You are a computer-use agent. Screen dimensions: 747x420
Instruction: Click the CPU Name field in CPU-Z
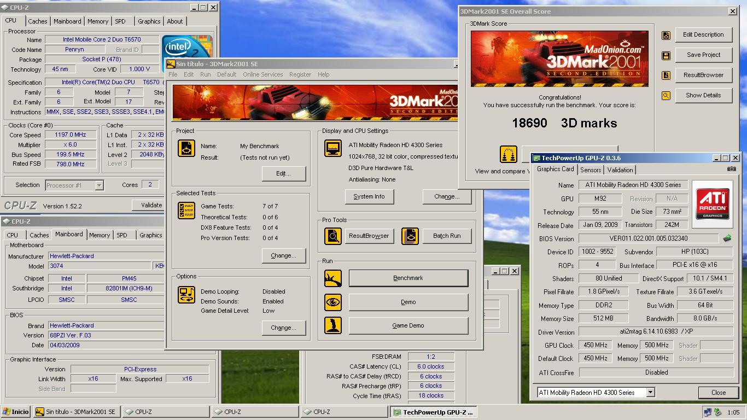click(x=102, y=39)
